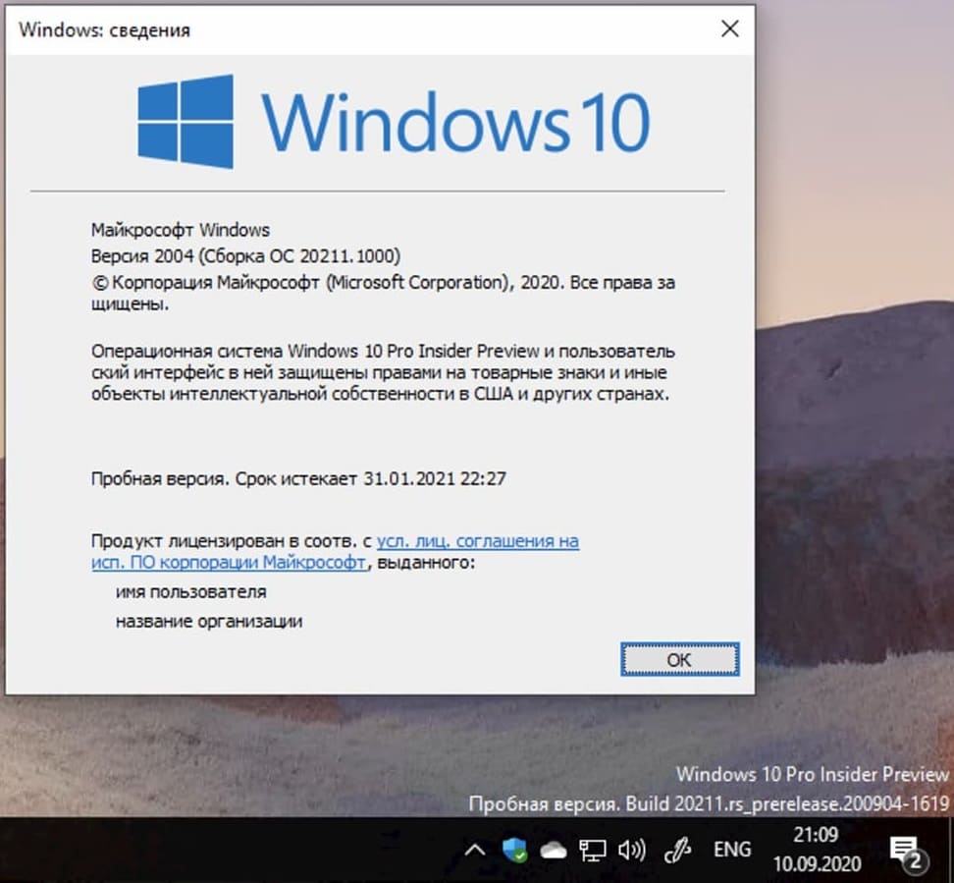
Task: Click the 'название организации' text
Action: (209, 621)
